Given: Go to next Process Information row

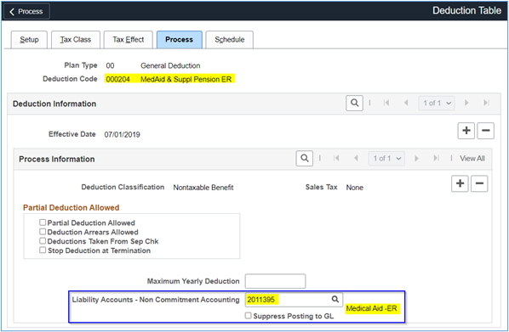Looking at the screenshot, I should click(x=416, y=159).
